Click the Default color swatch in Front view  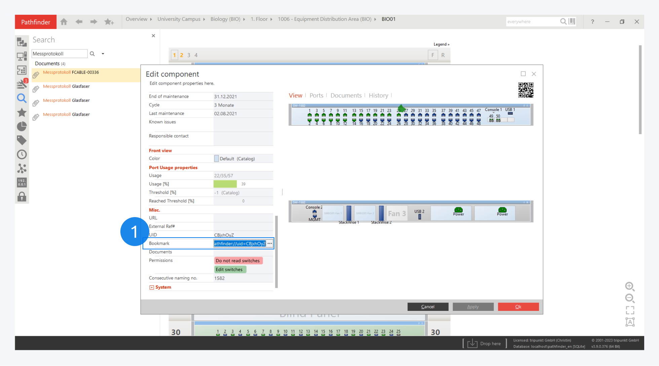[x=216, y=159]
